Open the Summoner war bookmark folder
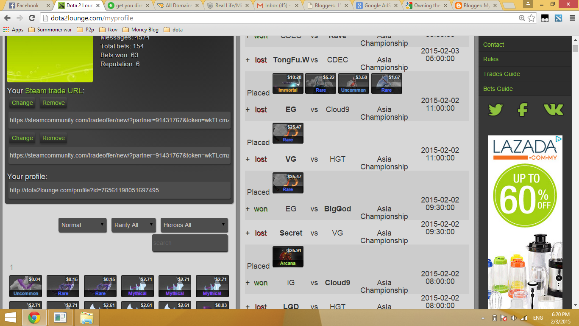 50,30
